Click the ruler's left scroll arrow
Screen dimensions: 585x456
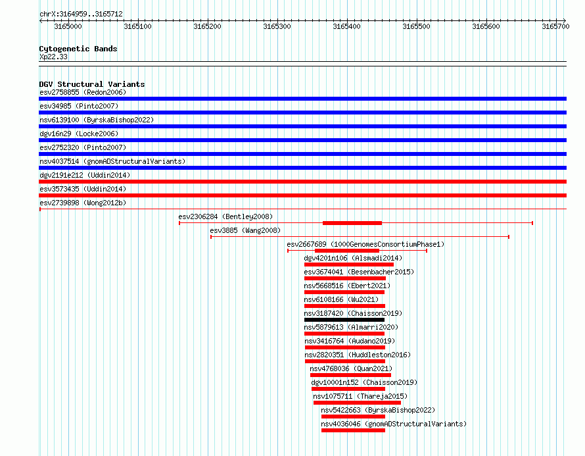[41, 20]
